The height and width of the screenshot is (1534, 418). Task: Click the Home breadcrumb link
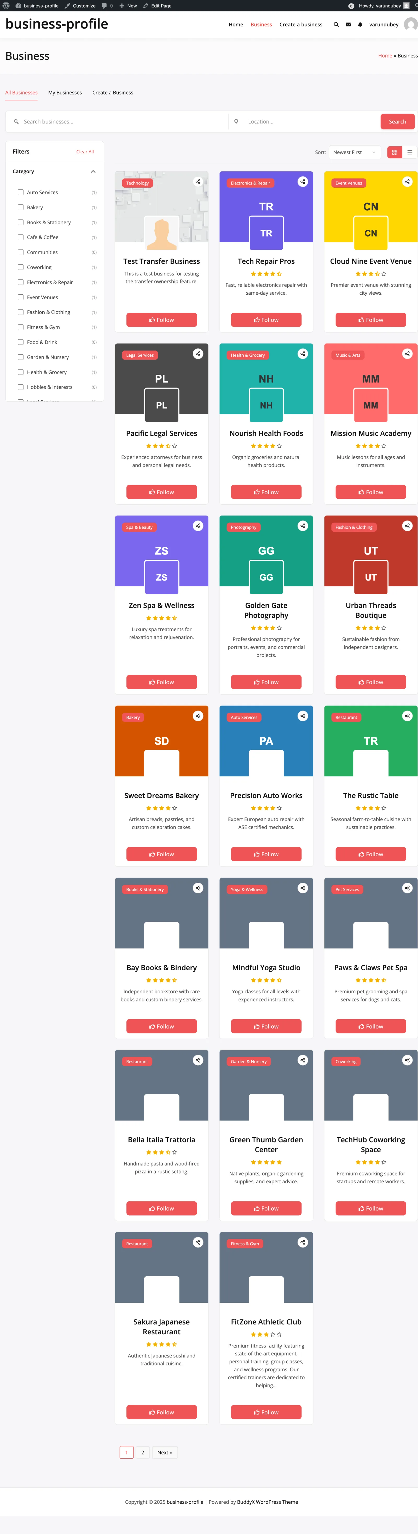point(385,55)
